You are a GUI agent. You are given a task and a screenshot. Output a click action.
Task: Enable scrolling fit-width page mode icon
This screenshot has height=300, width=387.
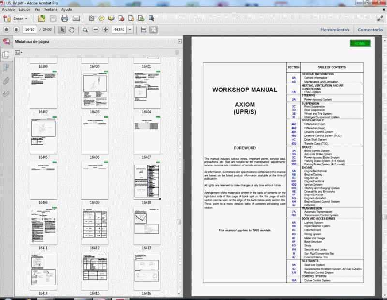(143, 30)
